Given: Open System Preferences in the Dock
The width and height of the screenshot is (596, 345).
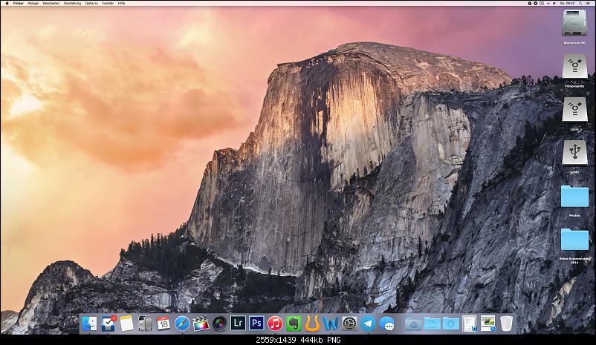Looking at the screenshot, I should click(x=349, y=323).
